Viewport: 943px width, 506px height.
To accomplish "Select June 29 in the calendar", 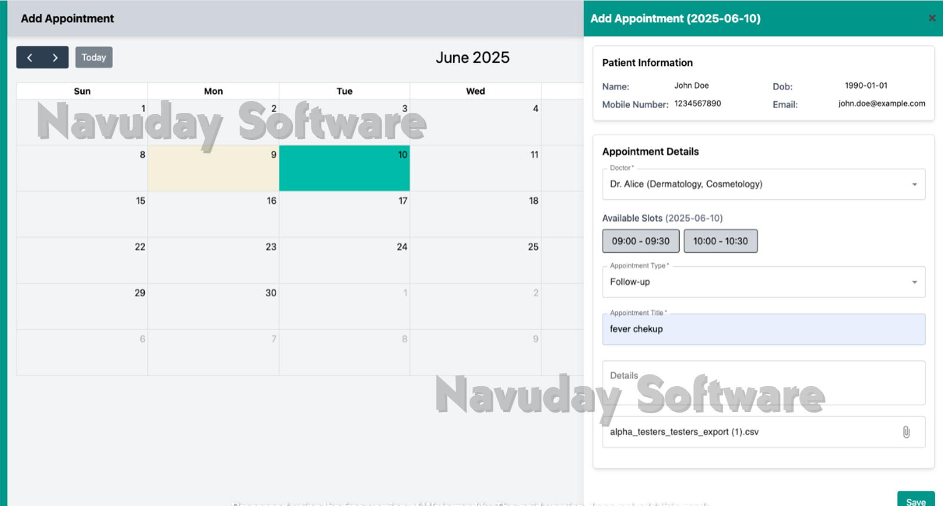I will 82,306.
